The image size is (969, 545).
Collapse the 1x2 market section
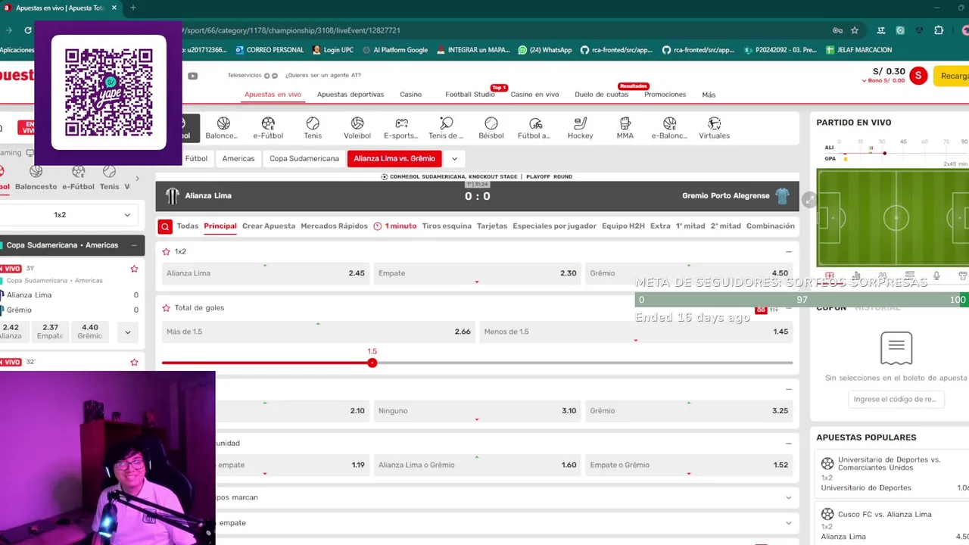pyautogui.click(x=788, y=251)
